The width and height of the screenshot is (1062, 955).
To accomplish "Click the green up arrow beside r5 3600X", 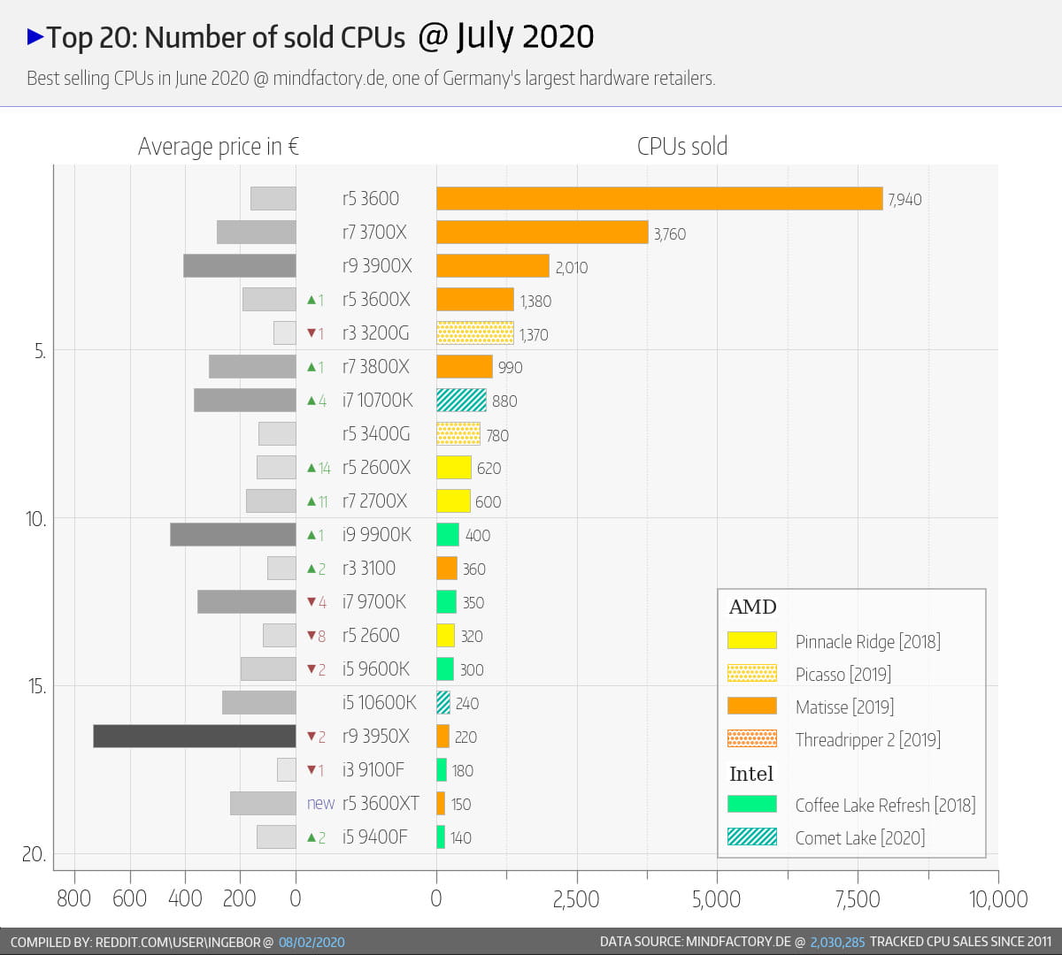I will (312, 300).
